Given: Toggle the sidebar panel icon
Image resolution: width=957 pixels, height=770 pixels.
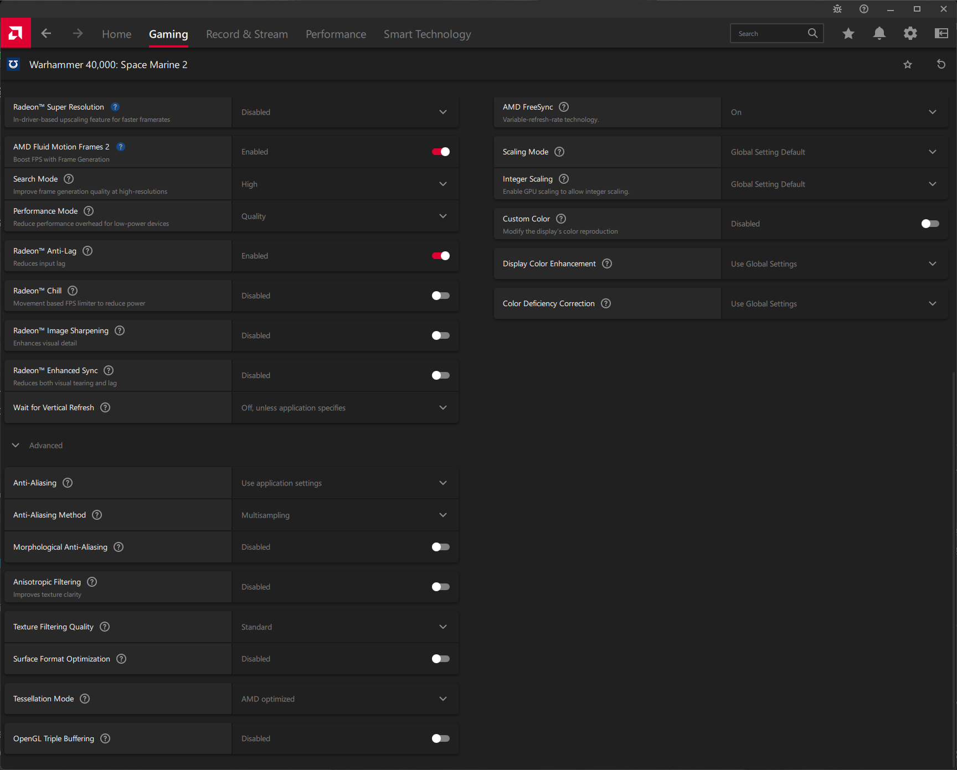Looking at the screenshot, I should pyautogui.click(x=941, y=34).
